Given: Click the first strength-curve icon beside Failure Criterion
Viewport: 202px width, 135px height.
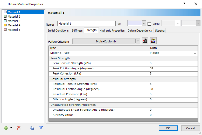Looking at the screenshot, I should pyautogui.click(x=145, y=41).
